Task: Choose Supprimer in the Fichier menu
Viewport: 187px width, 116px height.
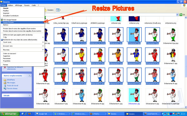Action: 22,56
